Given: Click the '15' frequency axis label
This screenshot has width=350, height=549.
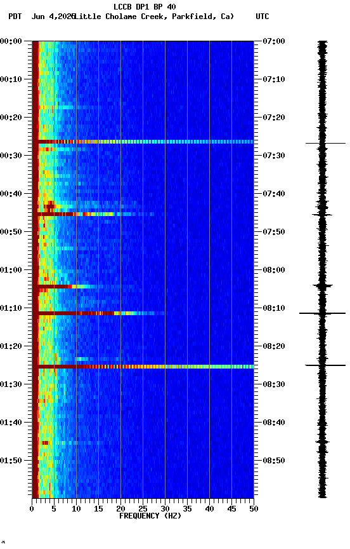Looking at the screenshot, I should pos(98,509).
